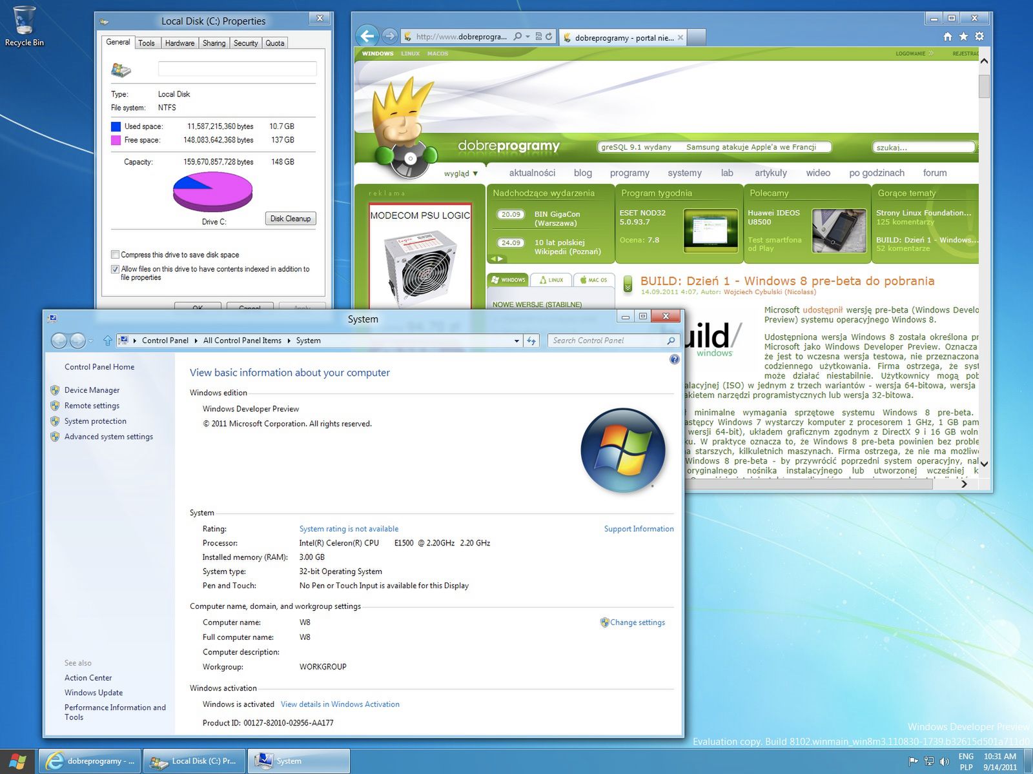
Task: Open System protection link
Action: [x=96, y=421]
